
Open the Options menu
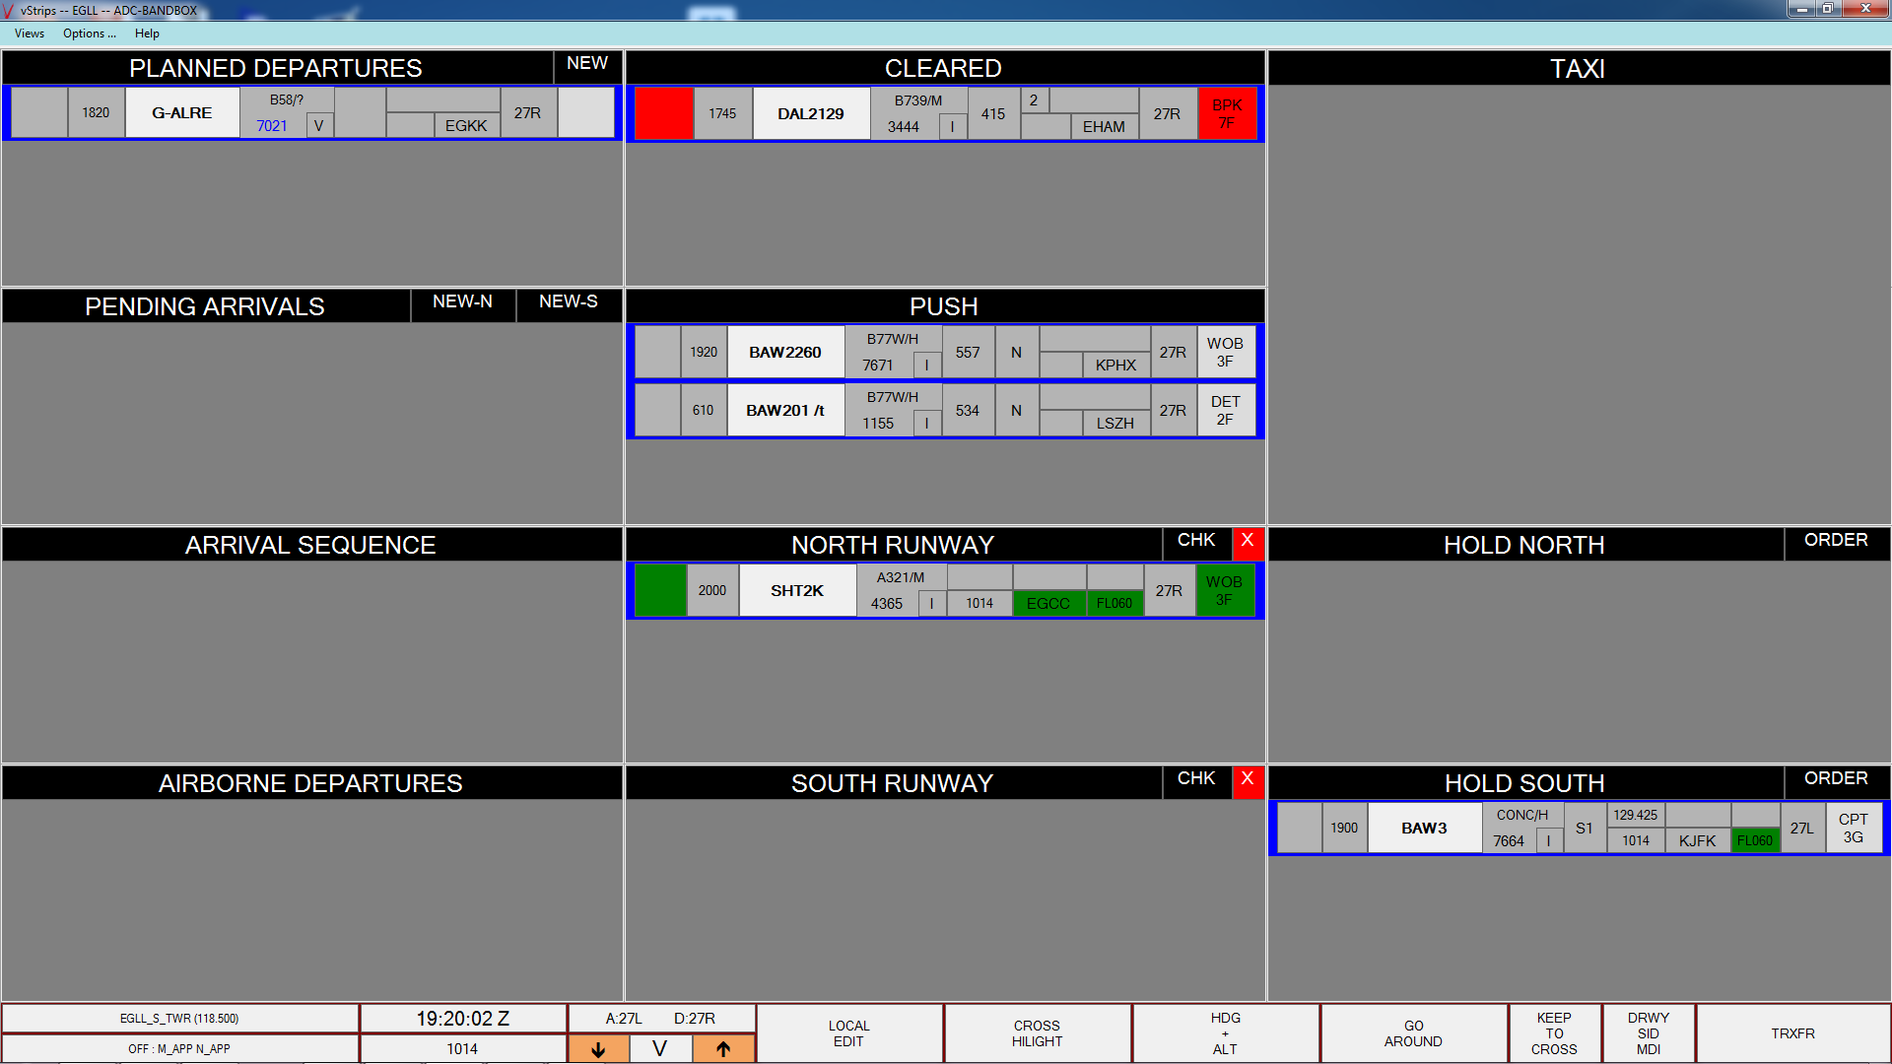pos(89,33)
